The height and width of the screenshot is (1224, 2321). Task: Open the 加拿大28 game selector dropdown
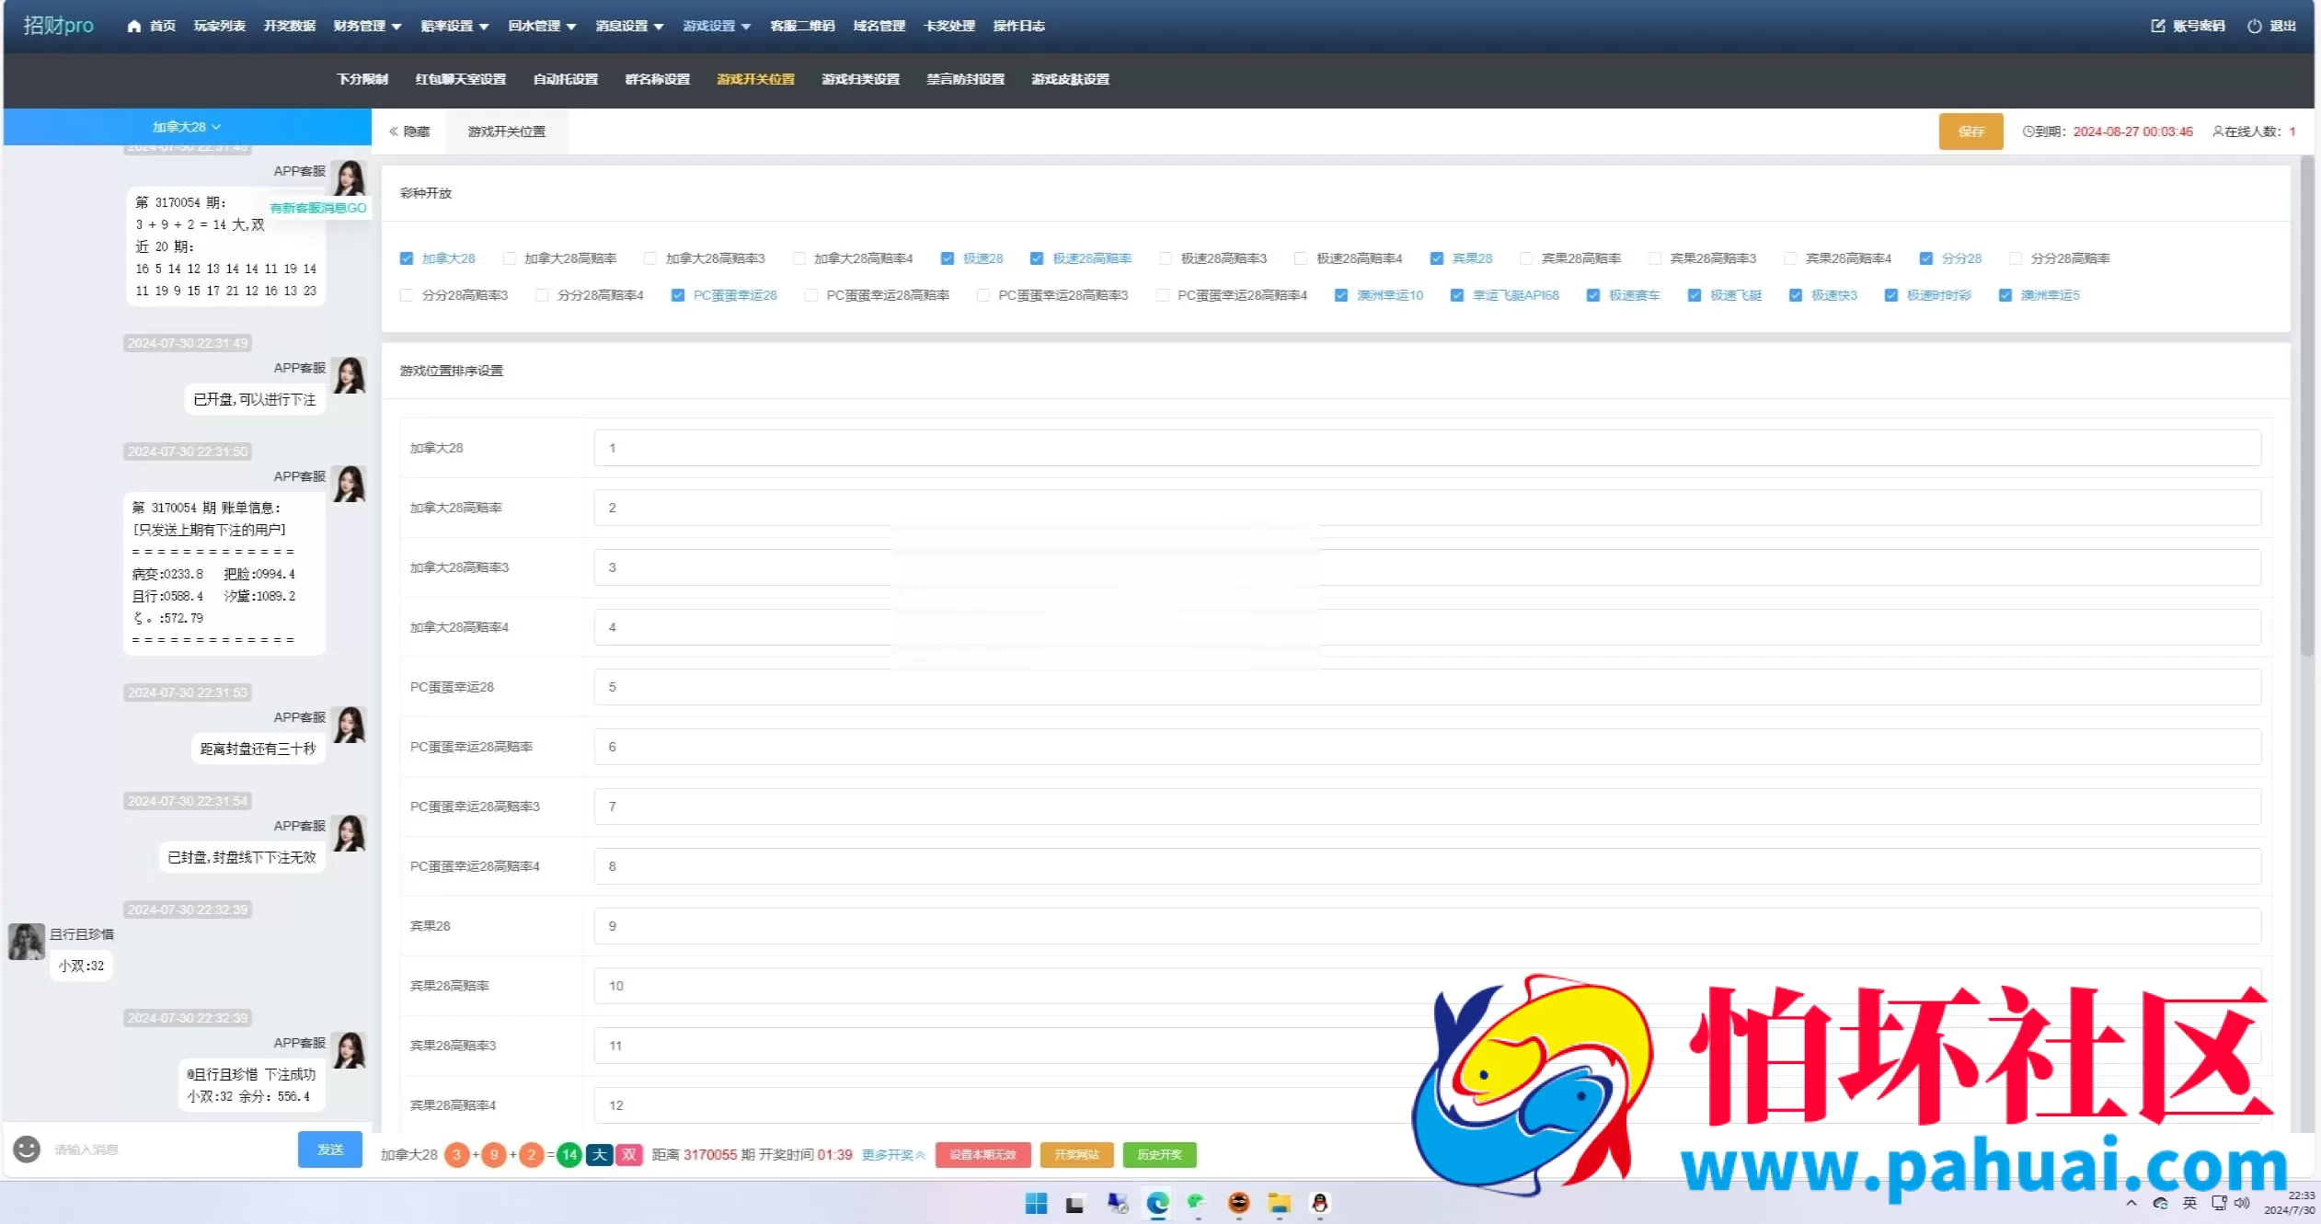tap(187, 127)
